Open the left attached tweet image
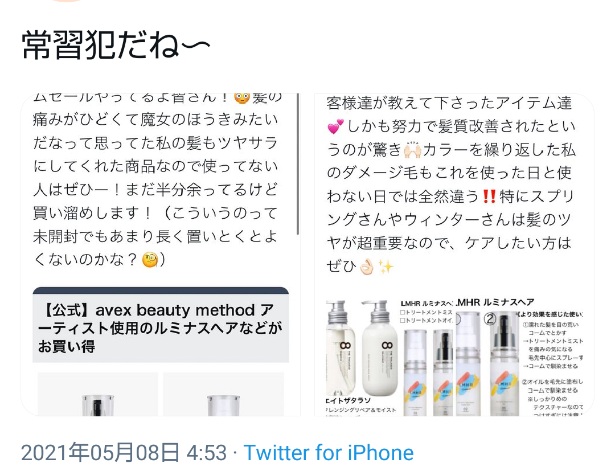Viewport: 615px width, 471px height. (x=161, y=255)
